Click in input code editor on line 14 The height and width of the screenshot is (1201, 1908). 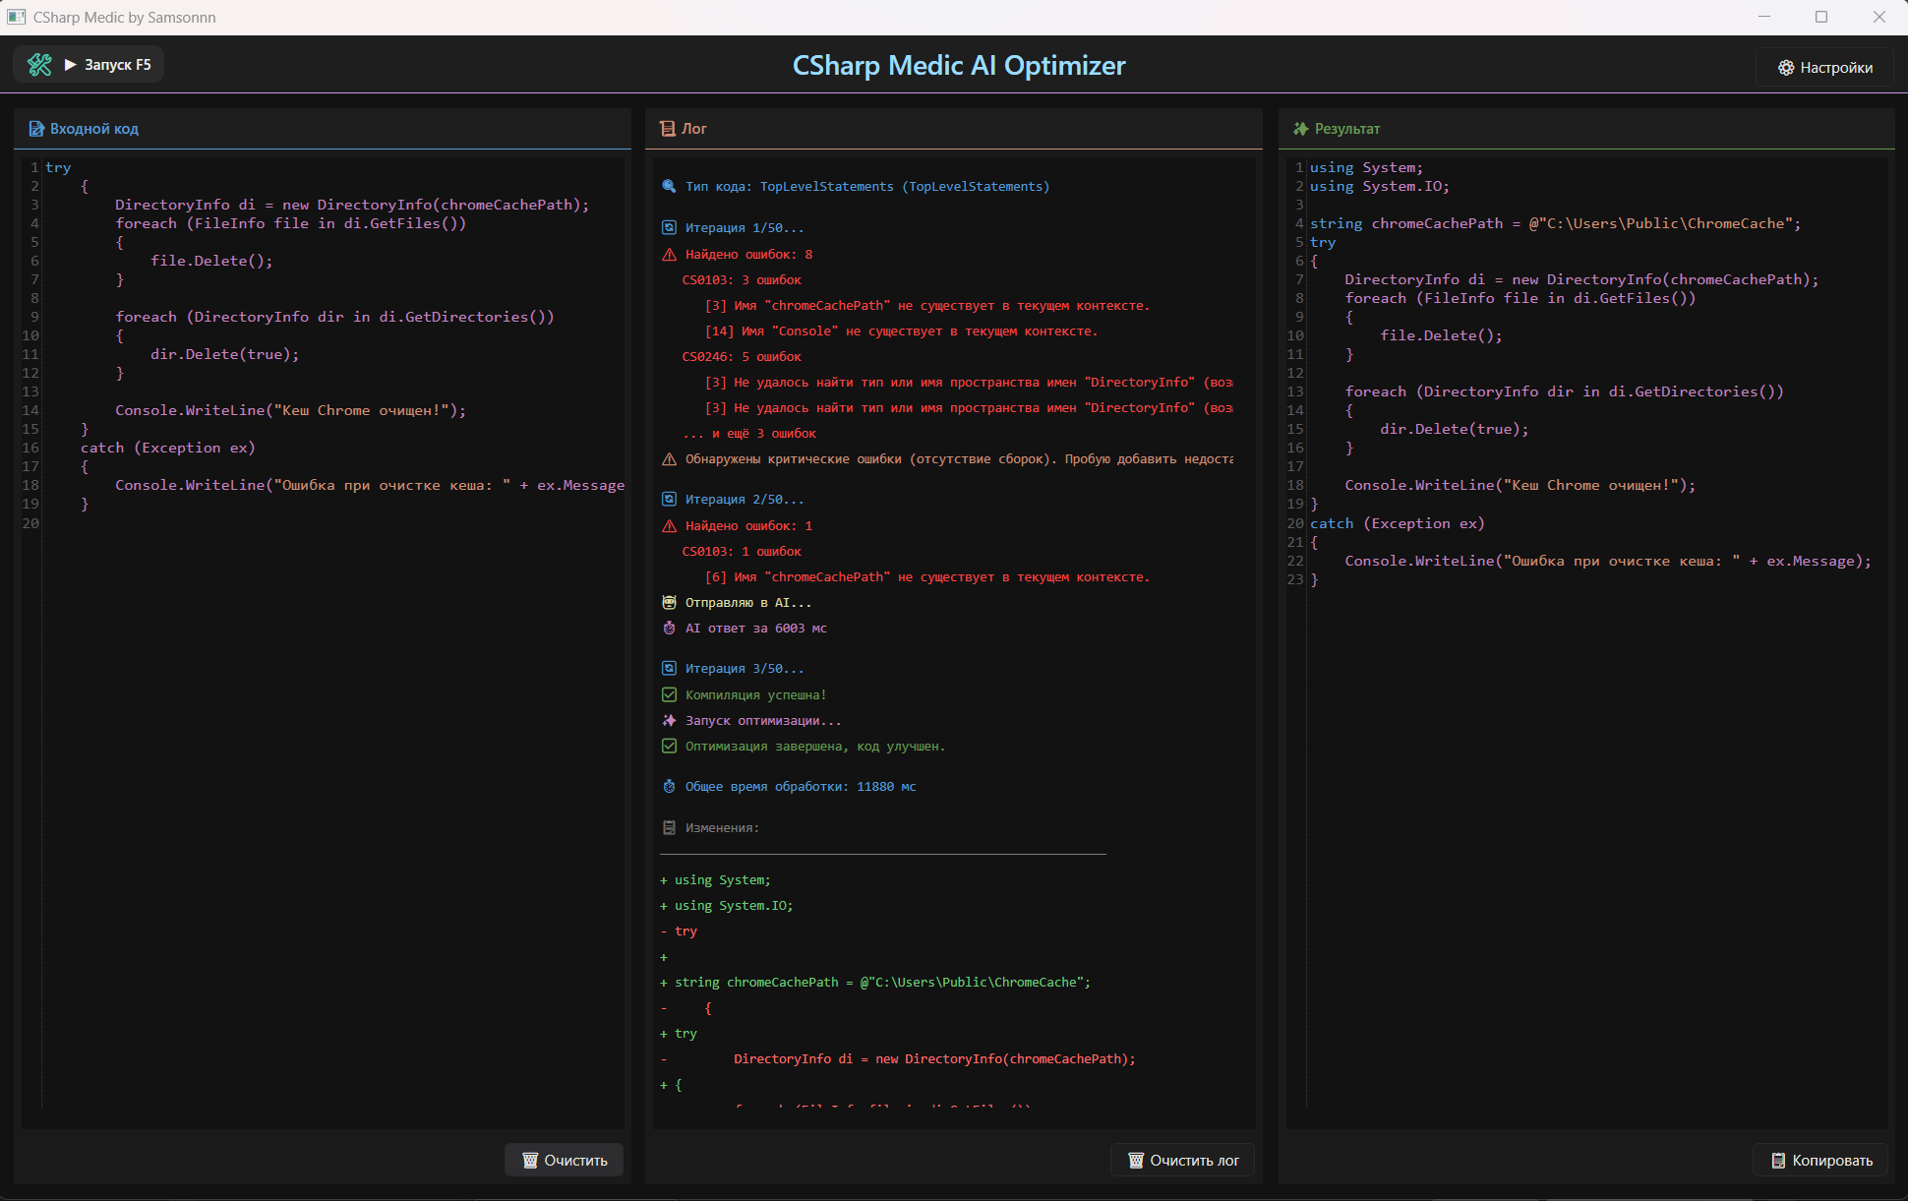[290, 410]
